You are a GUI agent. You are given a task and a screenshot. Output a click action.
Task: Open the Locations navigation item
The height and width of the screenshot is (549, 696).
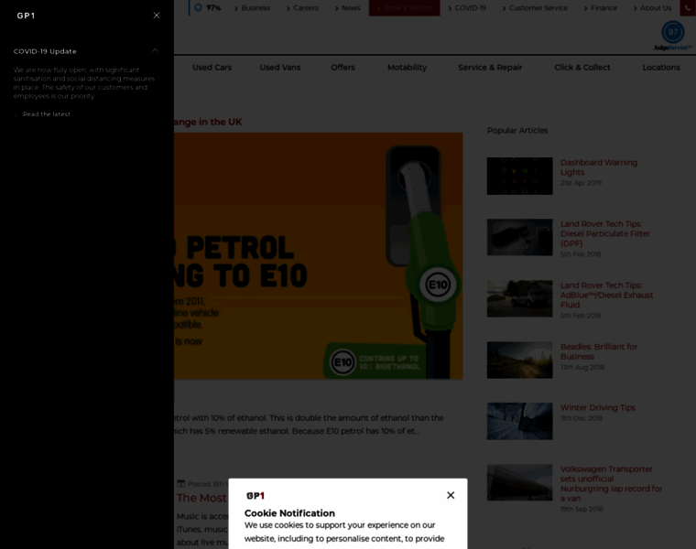(661, 68)
